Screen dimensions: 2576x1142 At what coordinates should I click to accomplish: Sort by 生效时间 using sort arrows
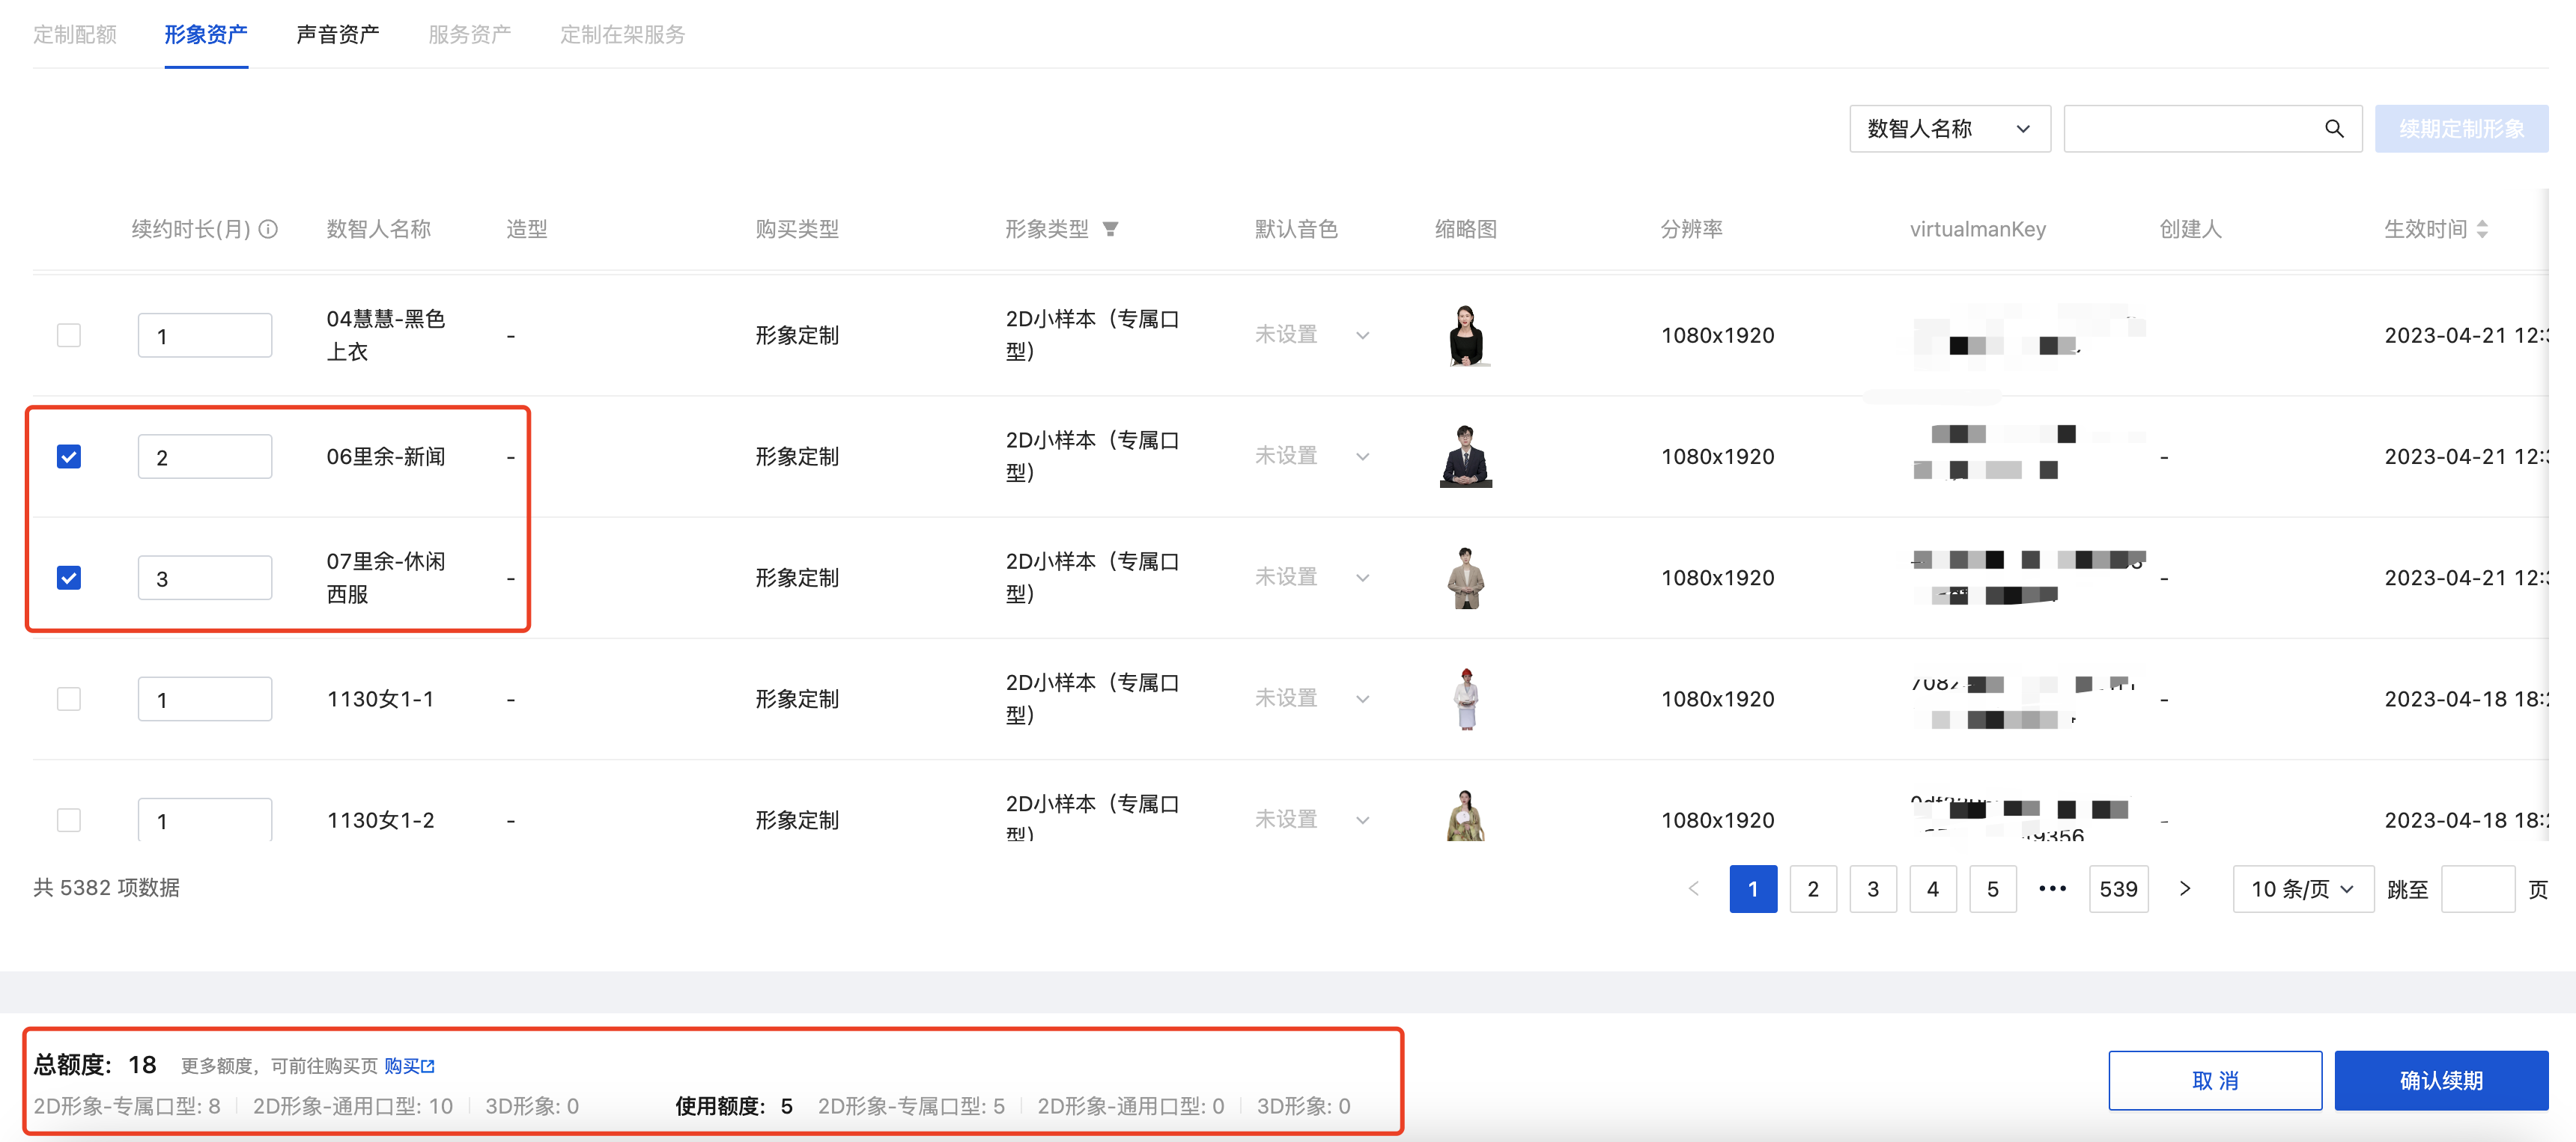[x=2482, y=229]
